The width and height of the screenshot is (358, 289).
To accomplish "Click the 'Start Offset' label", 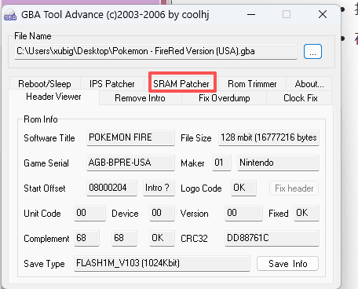I will coord(45,188).
